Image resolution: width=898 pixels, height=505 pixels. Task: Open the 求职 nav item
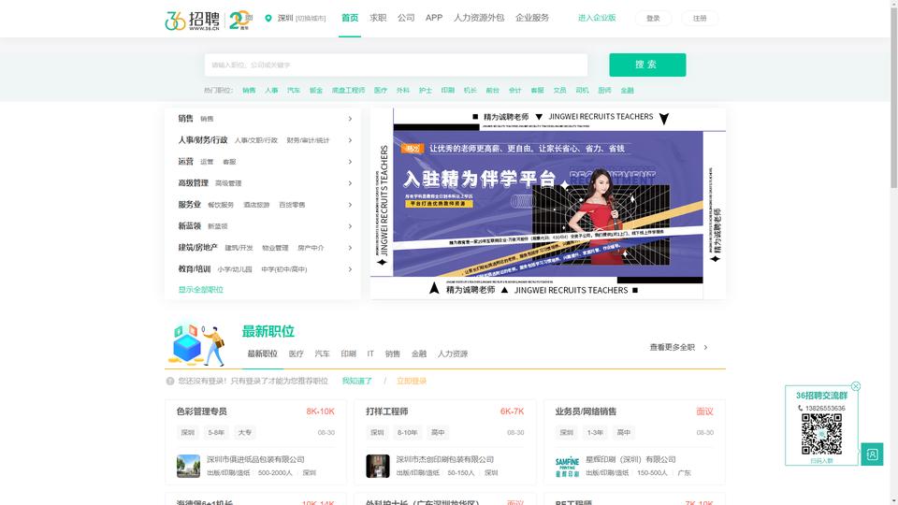click(378, 18)
